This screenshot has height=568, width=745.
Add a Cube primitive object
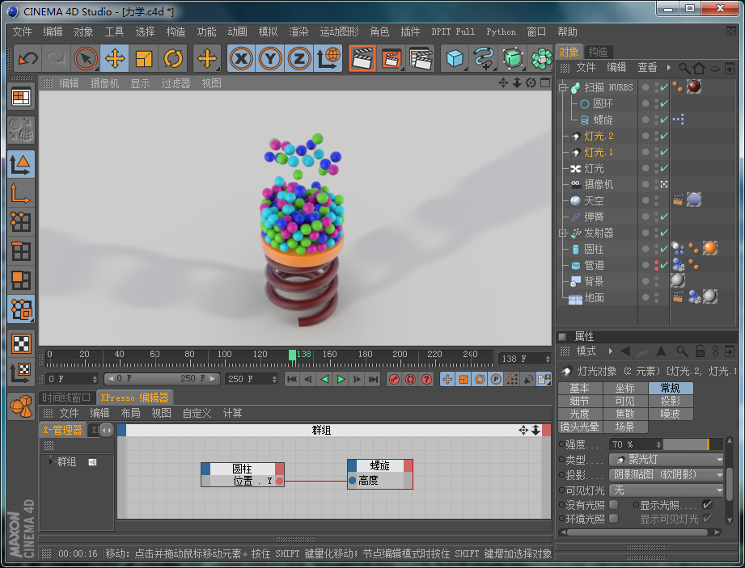pos(455,58)
